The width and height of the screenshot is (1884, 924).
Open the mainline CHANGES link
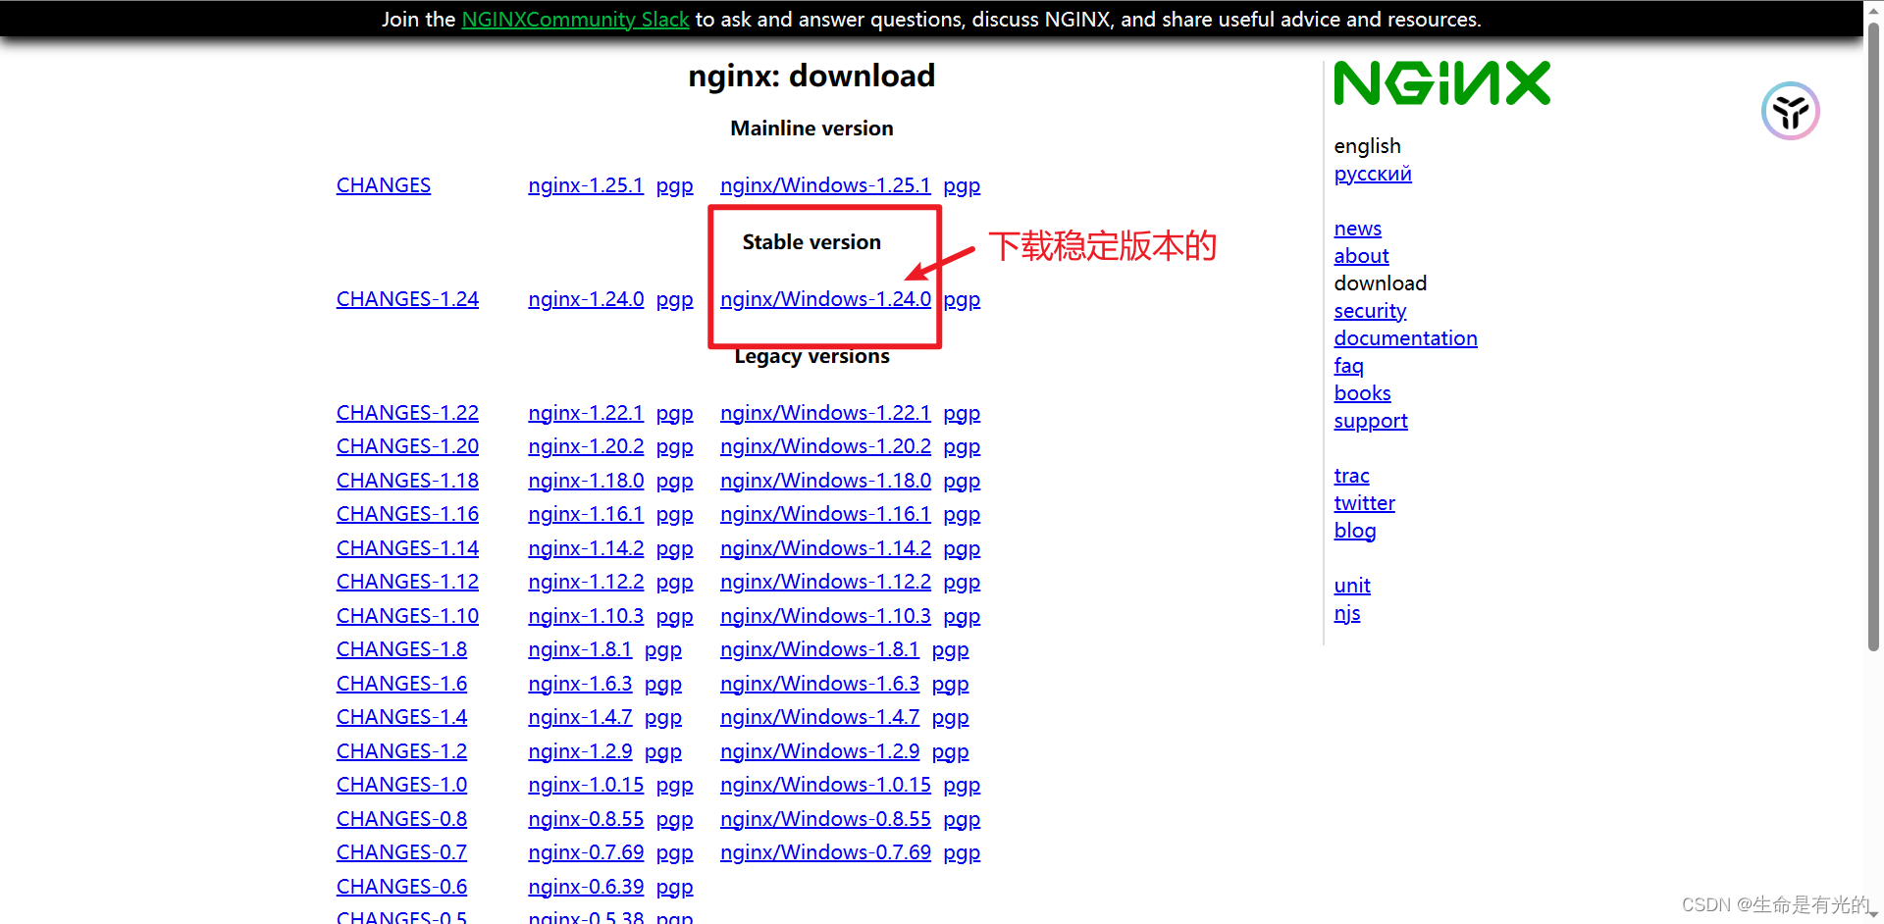pyautogui.click(x=384, y=185)
